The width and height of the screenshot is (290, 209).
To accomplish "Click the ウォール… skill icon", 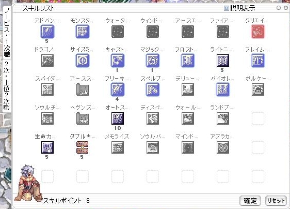I will (188, 118).
